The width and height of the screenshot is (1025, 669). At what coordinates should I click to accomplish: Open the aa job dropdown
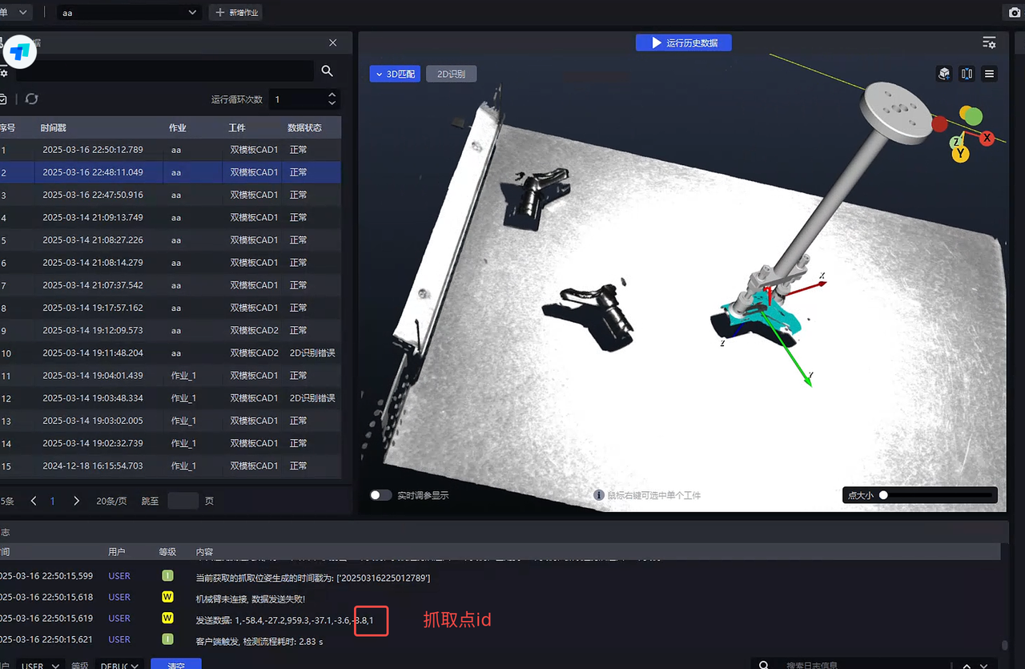pyautogui.click(x=128, y=12)
